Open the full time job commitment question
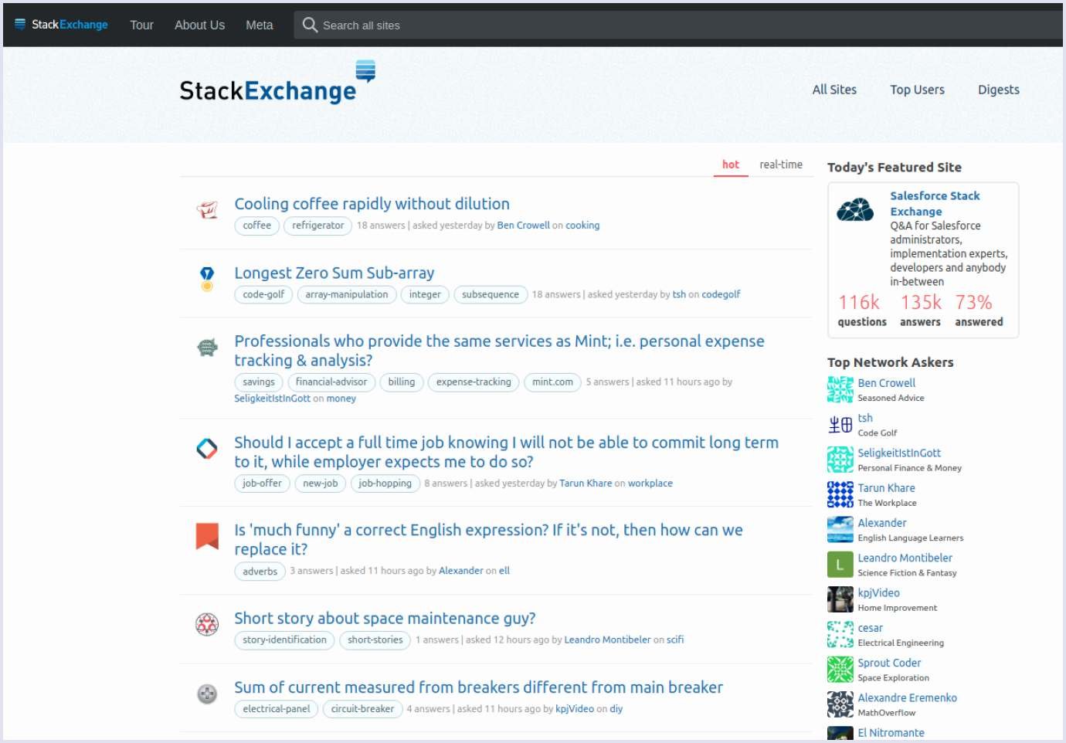The height and width of the screenshot is (743, 1066). pos(506,452)
